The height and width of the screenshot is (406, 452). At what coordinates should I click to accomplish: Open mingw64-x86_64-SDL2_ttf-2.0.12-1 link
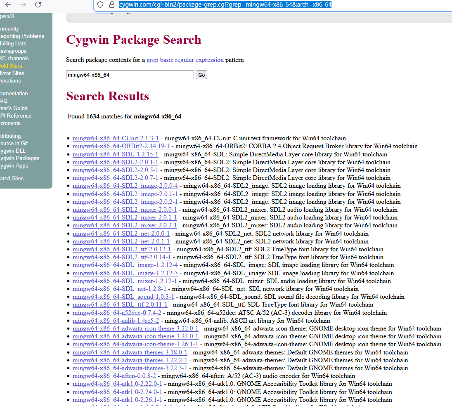[122, 249]
